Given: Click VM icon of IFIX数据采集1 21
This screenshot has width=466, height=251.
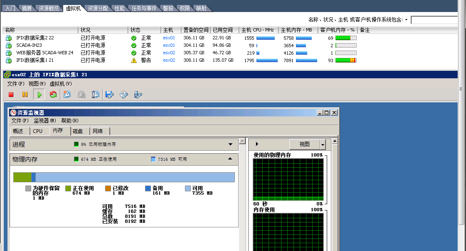Looking at the screenshot, I should point(9,60).
